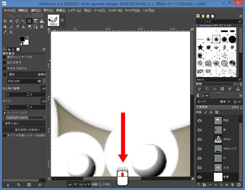Viewport: 245px width, 190px height.
Task: Hide the Wilber text layer using eye icon
Action: tap(200, 139)
